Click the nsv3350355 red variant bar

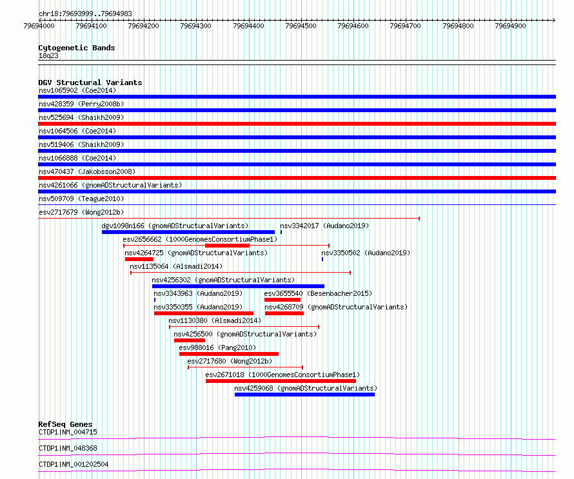[x=204, y=313]
